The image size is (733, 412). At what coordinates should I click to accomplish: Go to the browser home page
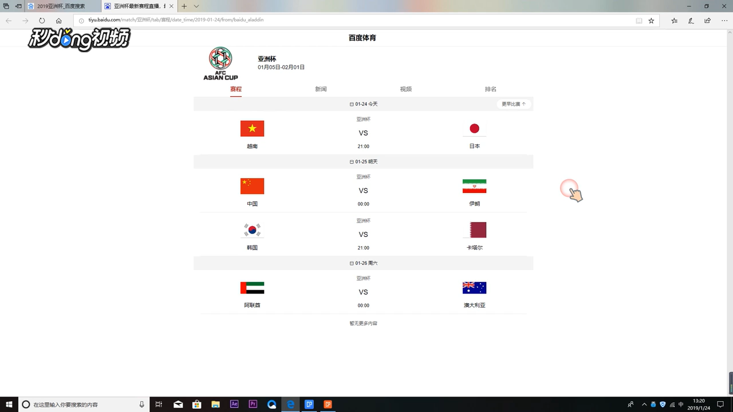58,21
